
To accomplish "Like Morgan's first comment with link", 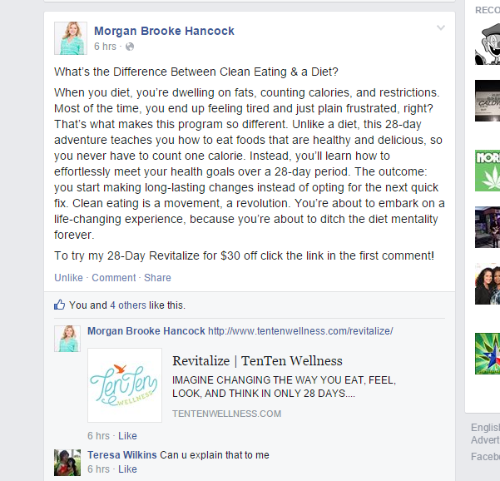I will coord(127,436).
